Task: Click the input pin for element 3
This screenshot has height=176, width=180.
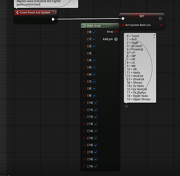Action: tap(84, 53)
